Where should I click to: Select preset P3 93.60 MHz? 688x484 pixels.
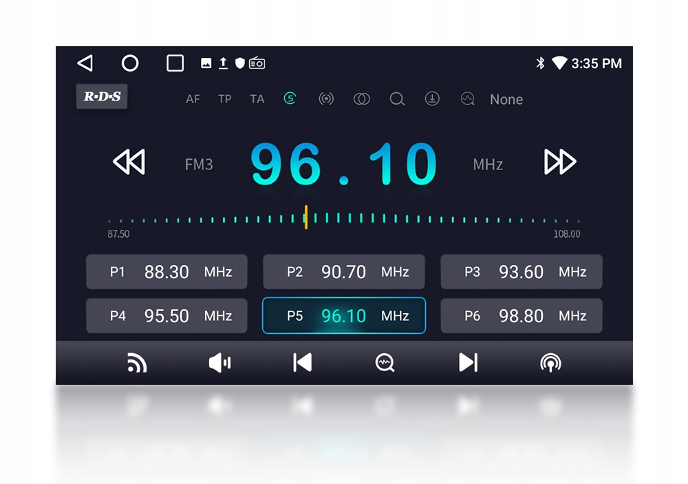522,272
